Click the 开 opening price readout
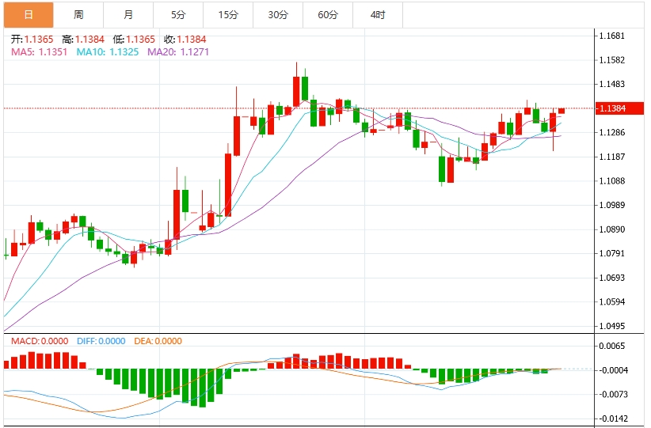 32,39
